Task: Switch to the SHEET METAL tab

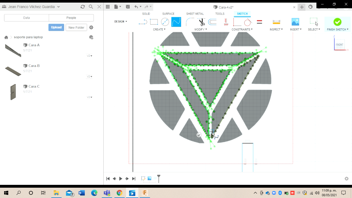Action: (195, 14)
